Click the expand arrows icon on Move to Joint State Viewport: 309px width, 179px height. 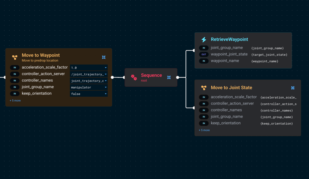293,88
